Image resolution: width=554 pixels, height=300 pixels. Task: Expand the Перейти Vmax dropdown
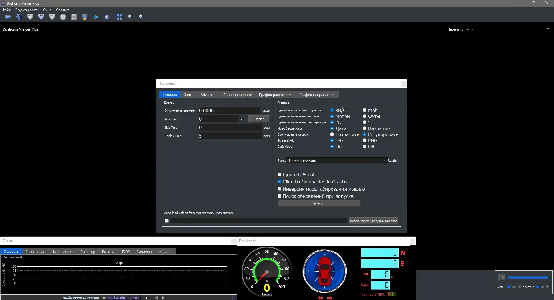(548, 29)
